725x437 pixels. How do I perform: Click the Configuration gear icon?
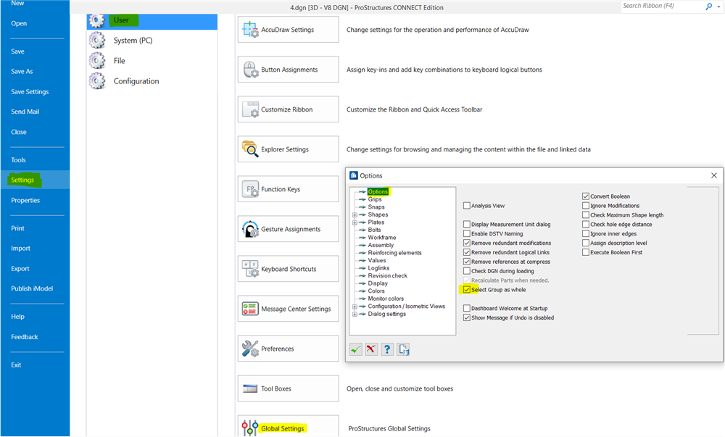pyautogui.click(x=97, y=81)
